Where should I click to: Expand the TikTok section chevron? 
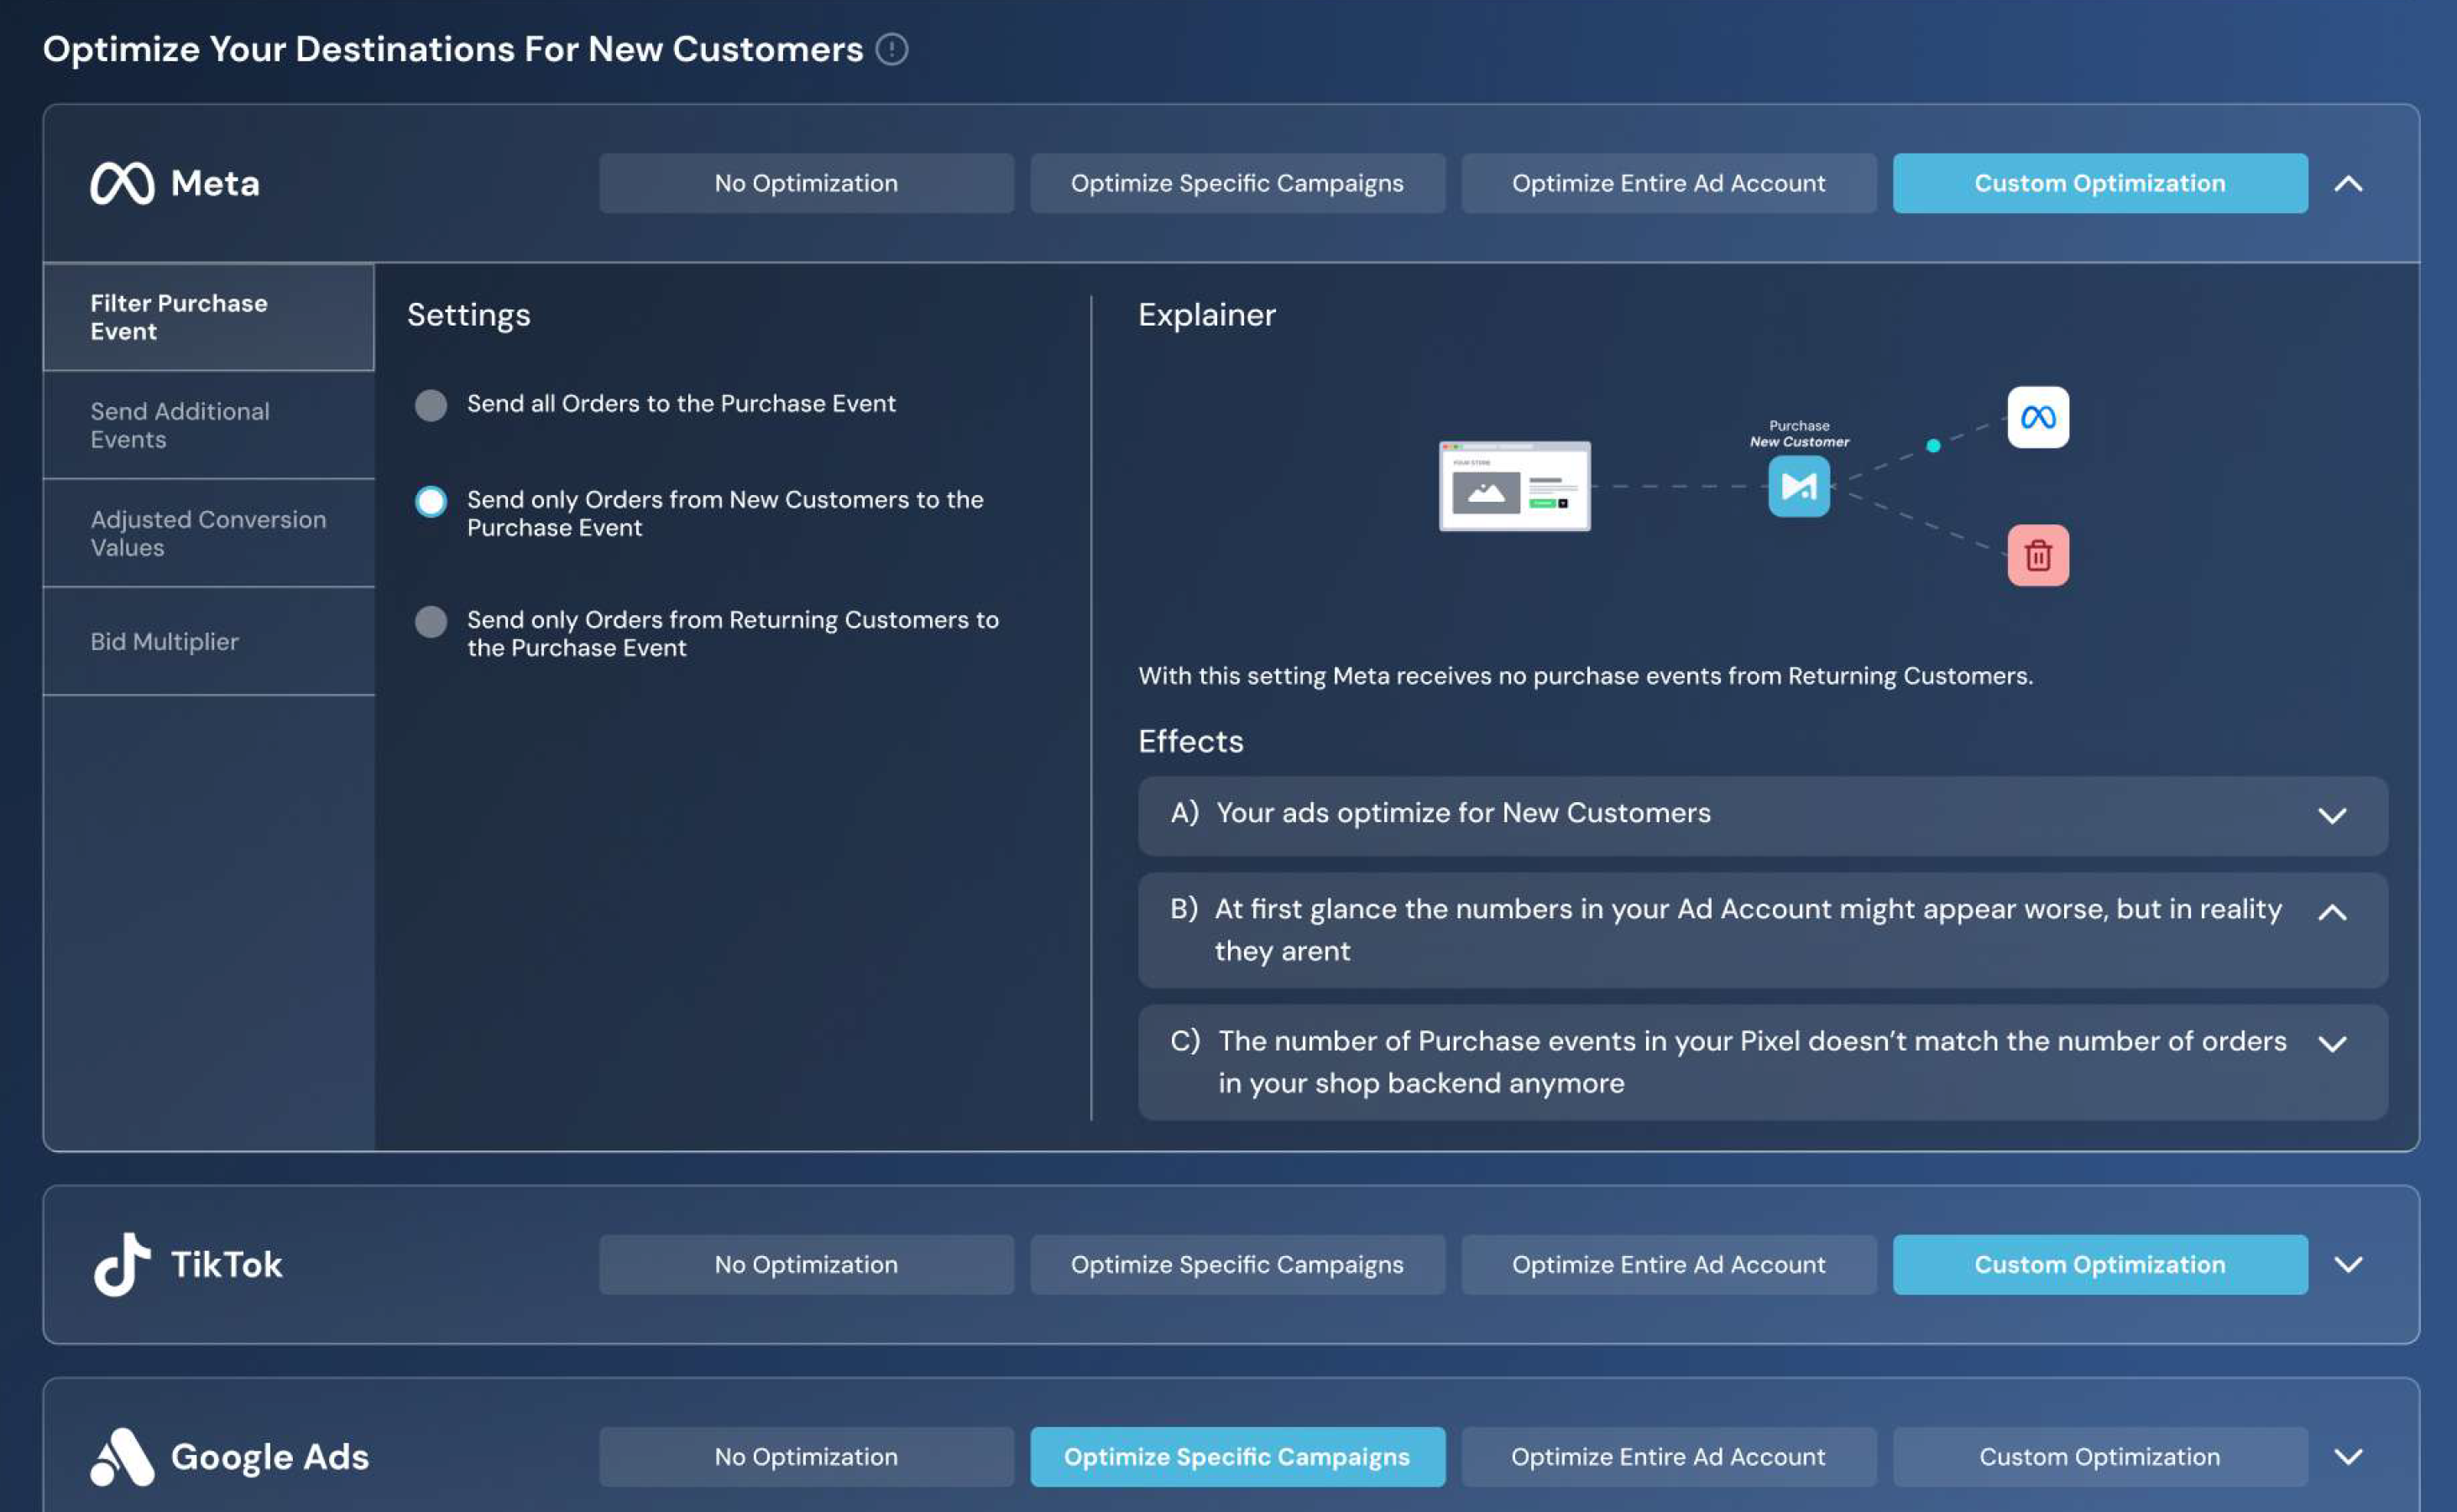coord(2348,1264)
